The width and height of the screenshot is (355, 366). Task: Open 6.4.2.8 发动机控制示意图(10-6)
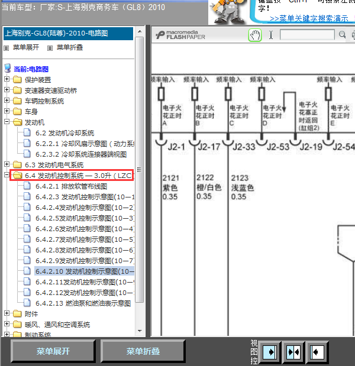(x=85, y=250)
